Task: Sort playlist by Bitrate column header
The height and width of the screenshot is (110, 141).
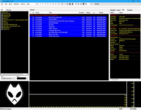Action: [x=101, y=13]
